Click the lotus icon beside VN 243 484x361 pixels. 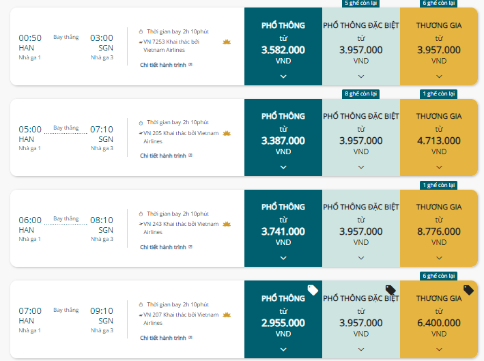pos(227,224)
